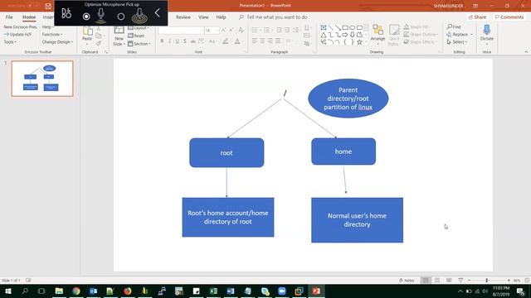
Task: Open the Help ribbon tab
Action: pyautogui.click(x=221, y=17)
